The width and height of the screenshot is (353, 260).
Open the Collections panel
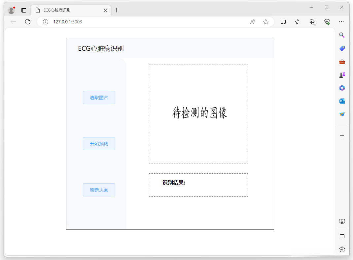point(312,22)
